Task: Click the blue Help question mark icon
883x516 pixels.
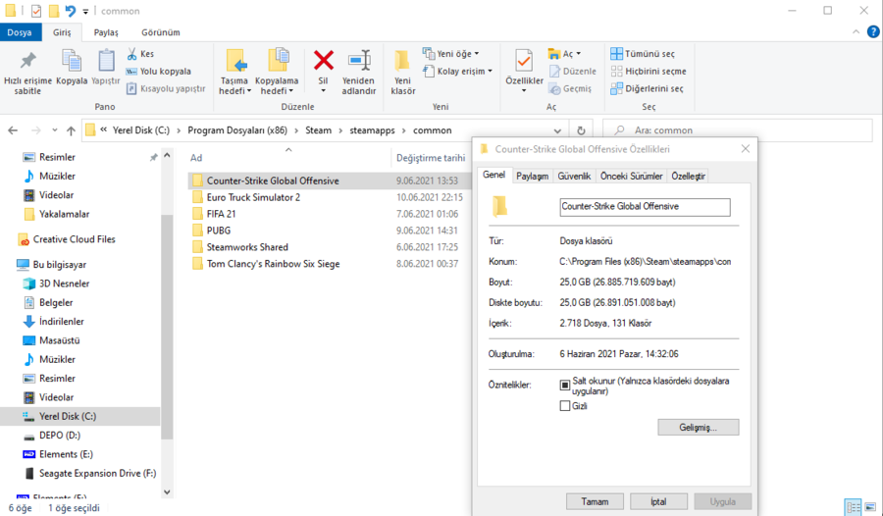Action: click(x=873, y=32)
